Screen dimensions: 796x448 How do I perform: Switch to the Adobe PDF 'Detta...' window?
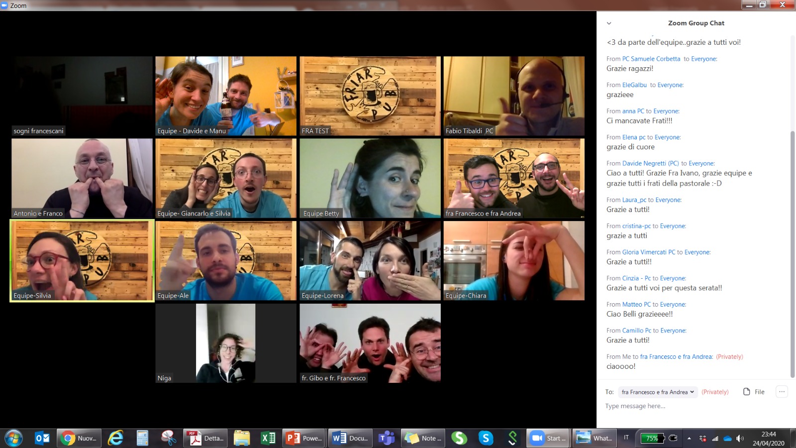(205, 438)
